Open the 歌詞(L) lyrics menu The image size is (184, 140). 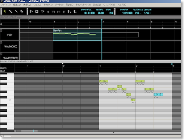[x=70, y=5]
